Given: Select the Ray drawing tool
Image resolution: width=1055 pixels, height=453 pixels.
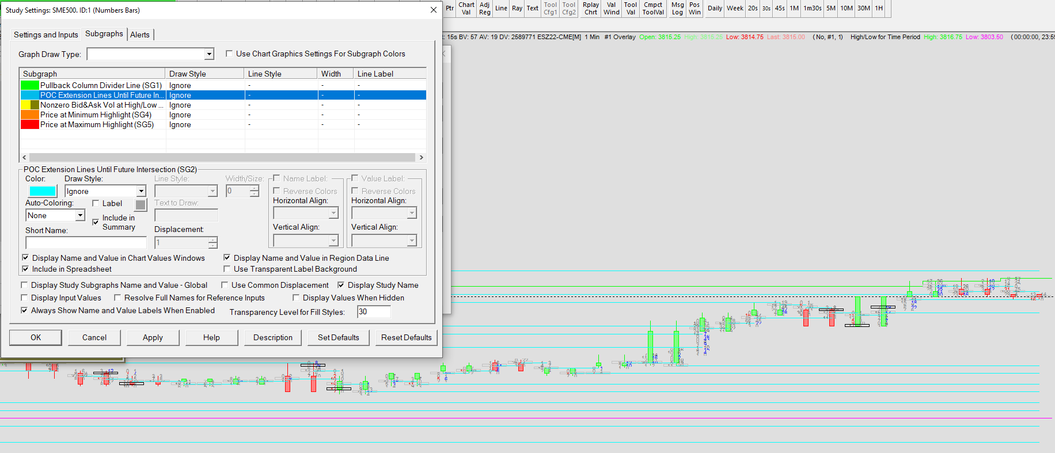Looking at the screenshot, I should click(x=517, y=8).
